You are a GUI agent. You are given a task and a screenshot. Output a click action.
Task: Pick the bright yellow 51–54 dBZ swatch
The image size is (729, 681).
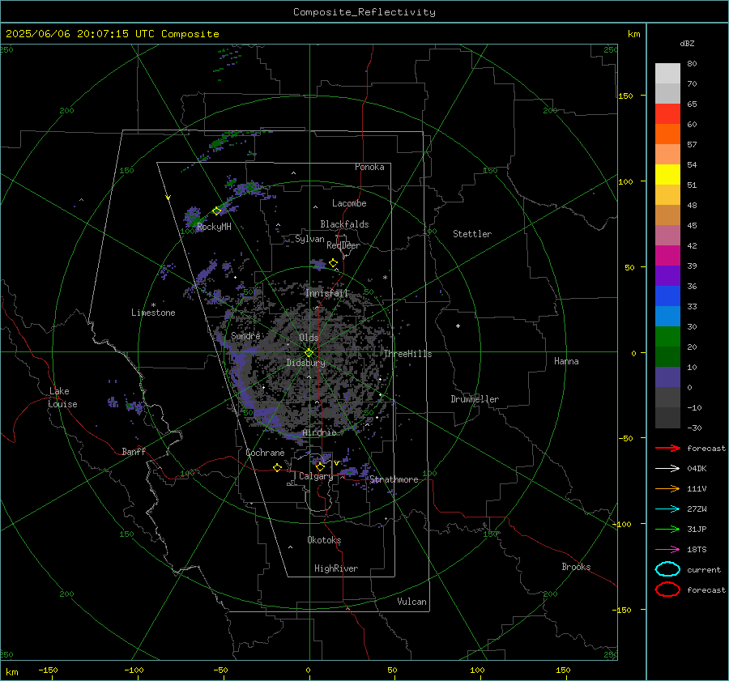[667, 175]
